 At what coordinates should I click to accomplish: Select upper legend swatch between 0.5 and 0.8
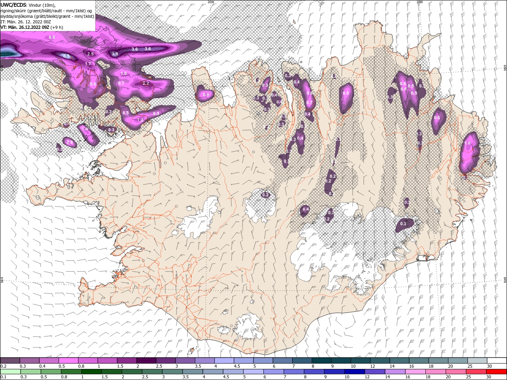[x=68, y=361]
